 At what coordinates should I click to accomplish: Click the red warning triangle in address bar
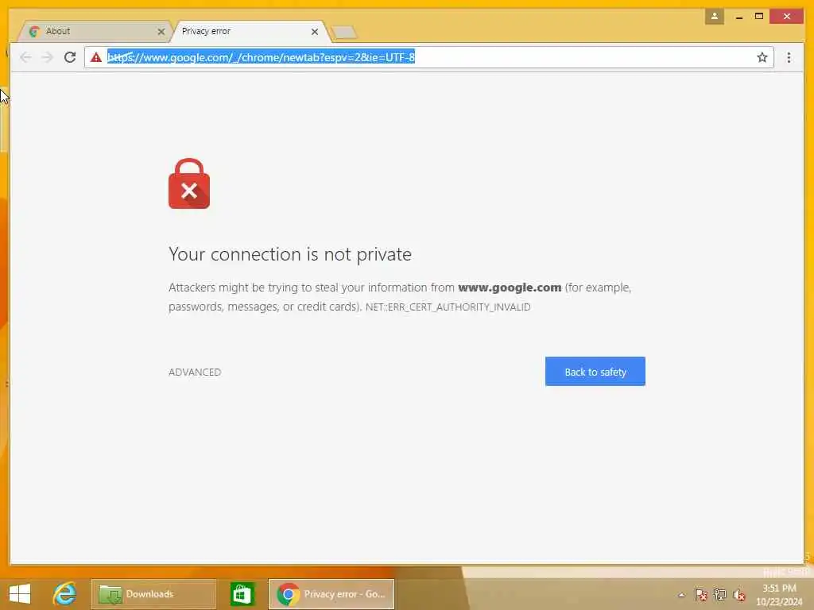[96, 57]
